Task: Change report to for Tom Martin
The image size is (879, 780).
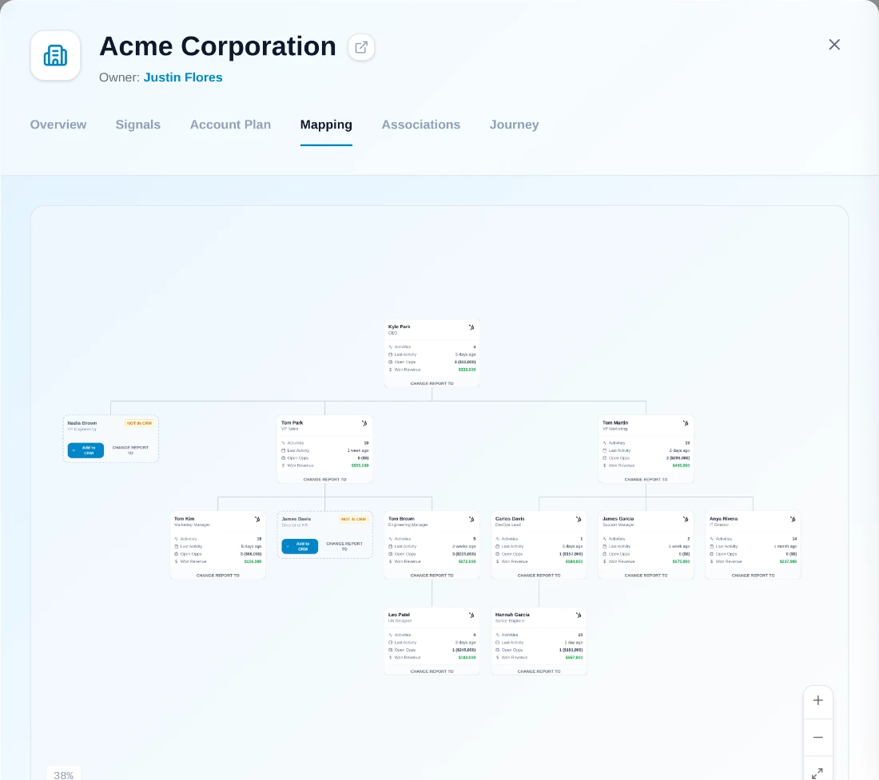Action: [646, 479]
